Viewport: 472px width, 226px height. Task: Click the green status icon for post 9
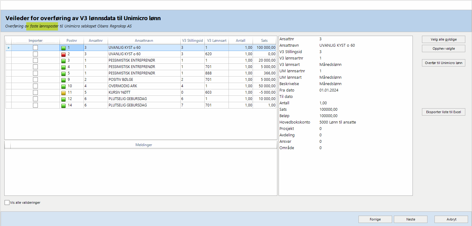(x=63, y=80)
